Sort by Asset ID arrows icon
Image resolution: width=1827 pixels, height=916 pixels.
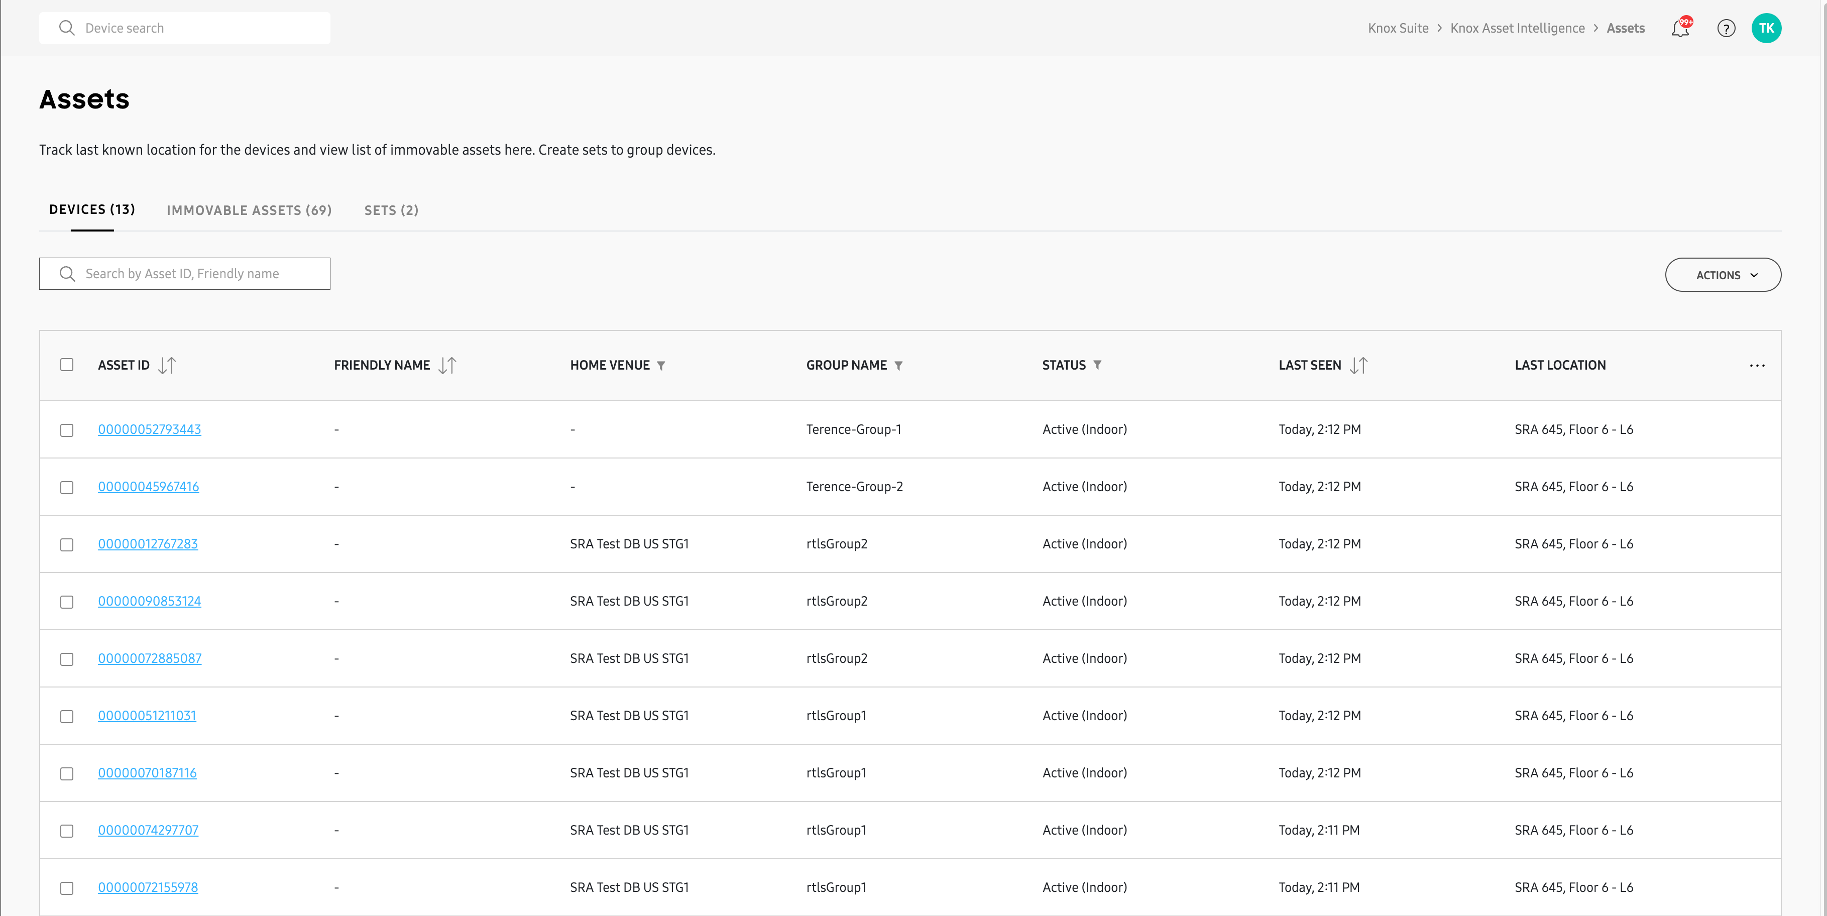(167, 365)
